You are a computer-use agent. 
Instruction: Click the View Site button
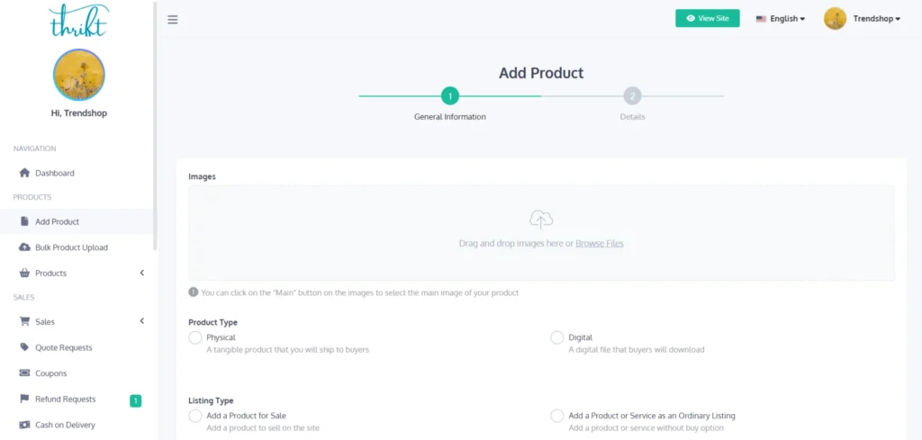(708, 18)
